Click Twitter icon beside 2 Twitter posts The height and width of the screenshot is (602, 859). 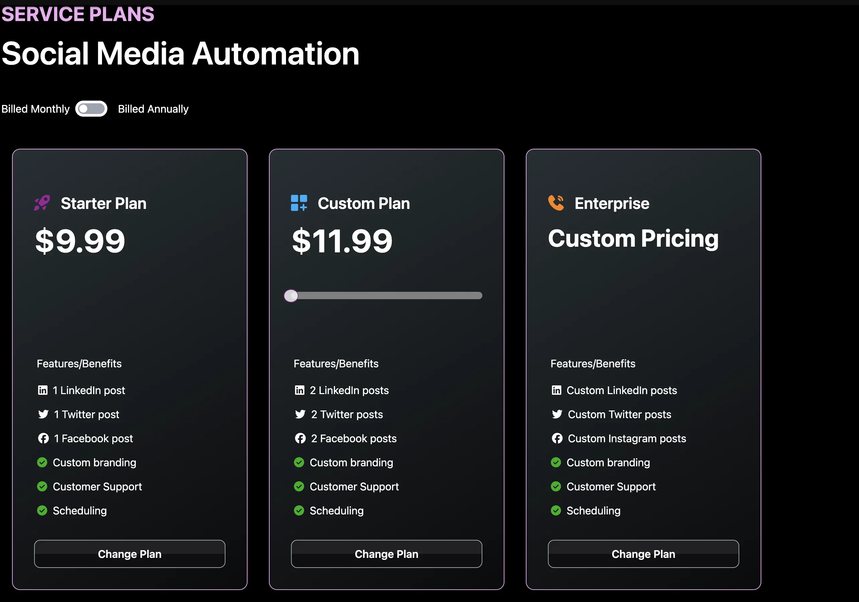click(x=300, y=414)
